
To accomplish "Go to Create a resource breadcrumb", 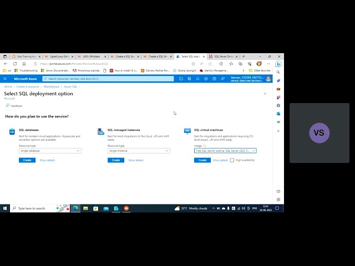I will pos(28,86).
